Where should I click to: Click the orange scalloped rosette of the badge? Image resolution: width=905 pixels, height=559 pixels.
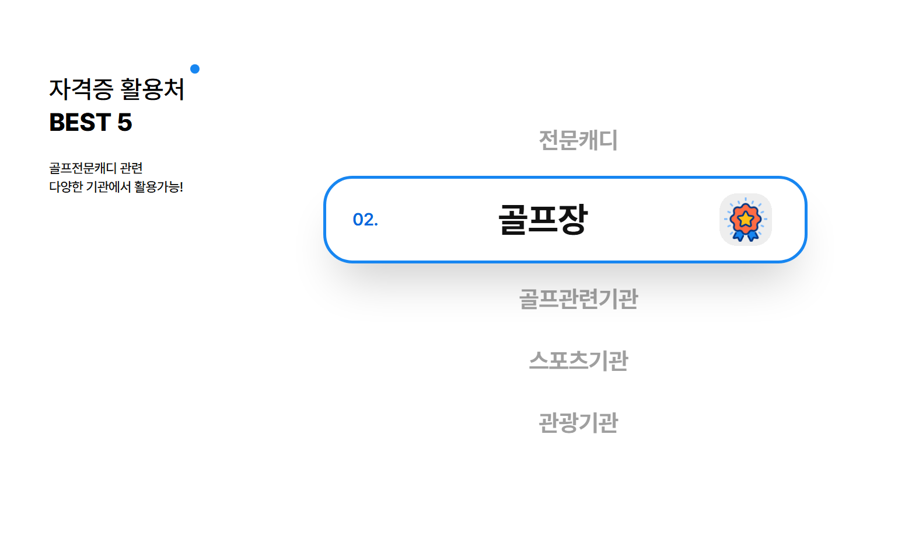[745, 219]
